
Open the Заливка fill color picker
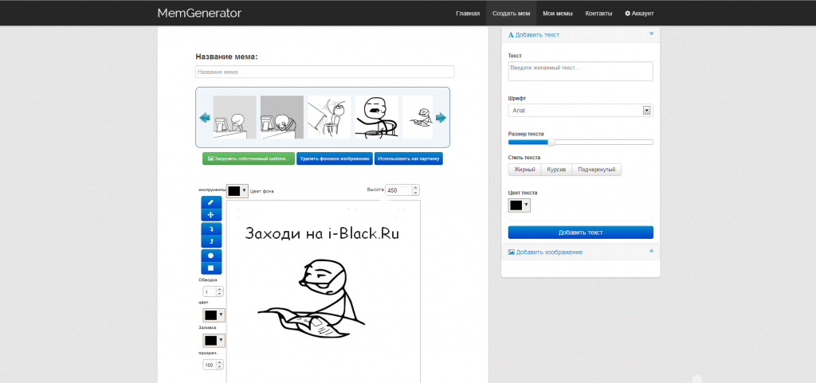(214, 340)
